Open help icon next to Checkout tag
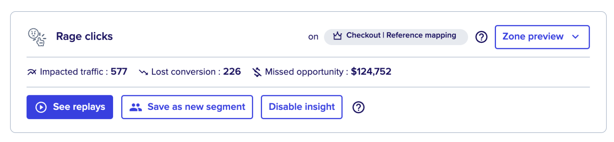 tap(481, 37)
